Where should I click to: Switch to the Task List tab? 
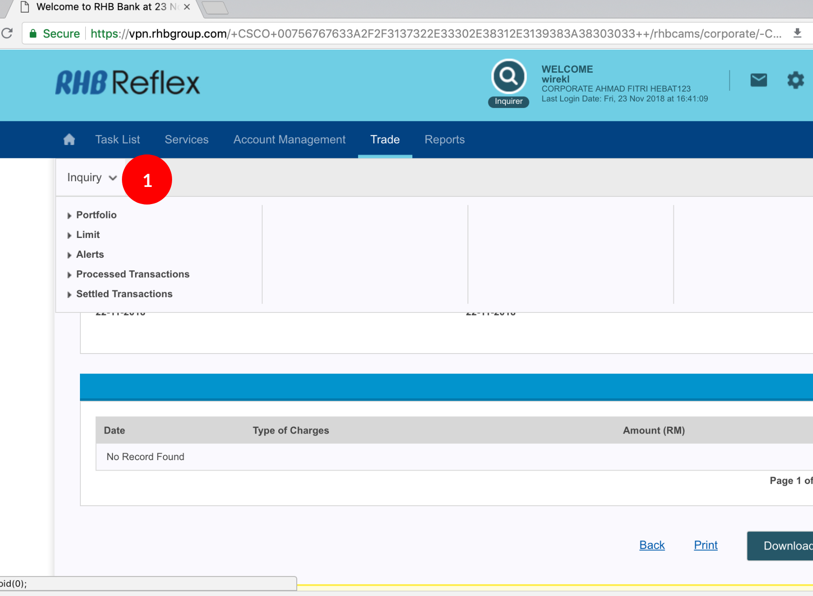coord(117,140)
